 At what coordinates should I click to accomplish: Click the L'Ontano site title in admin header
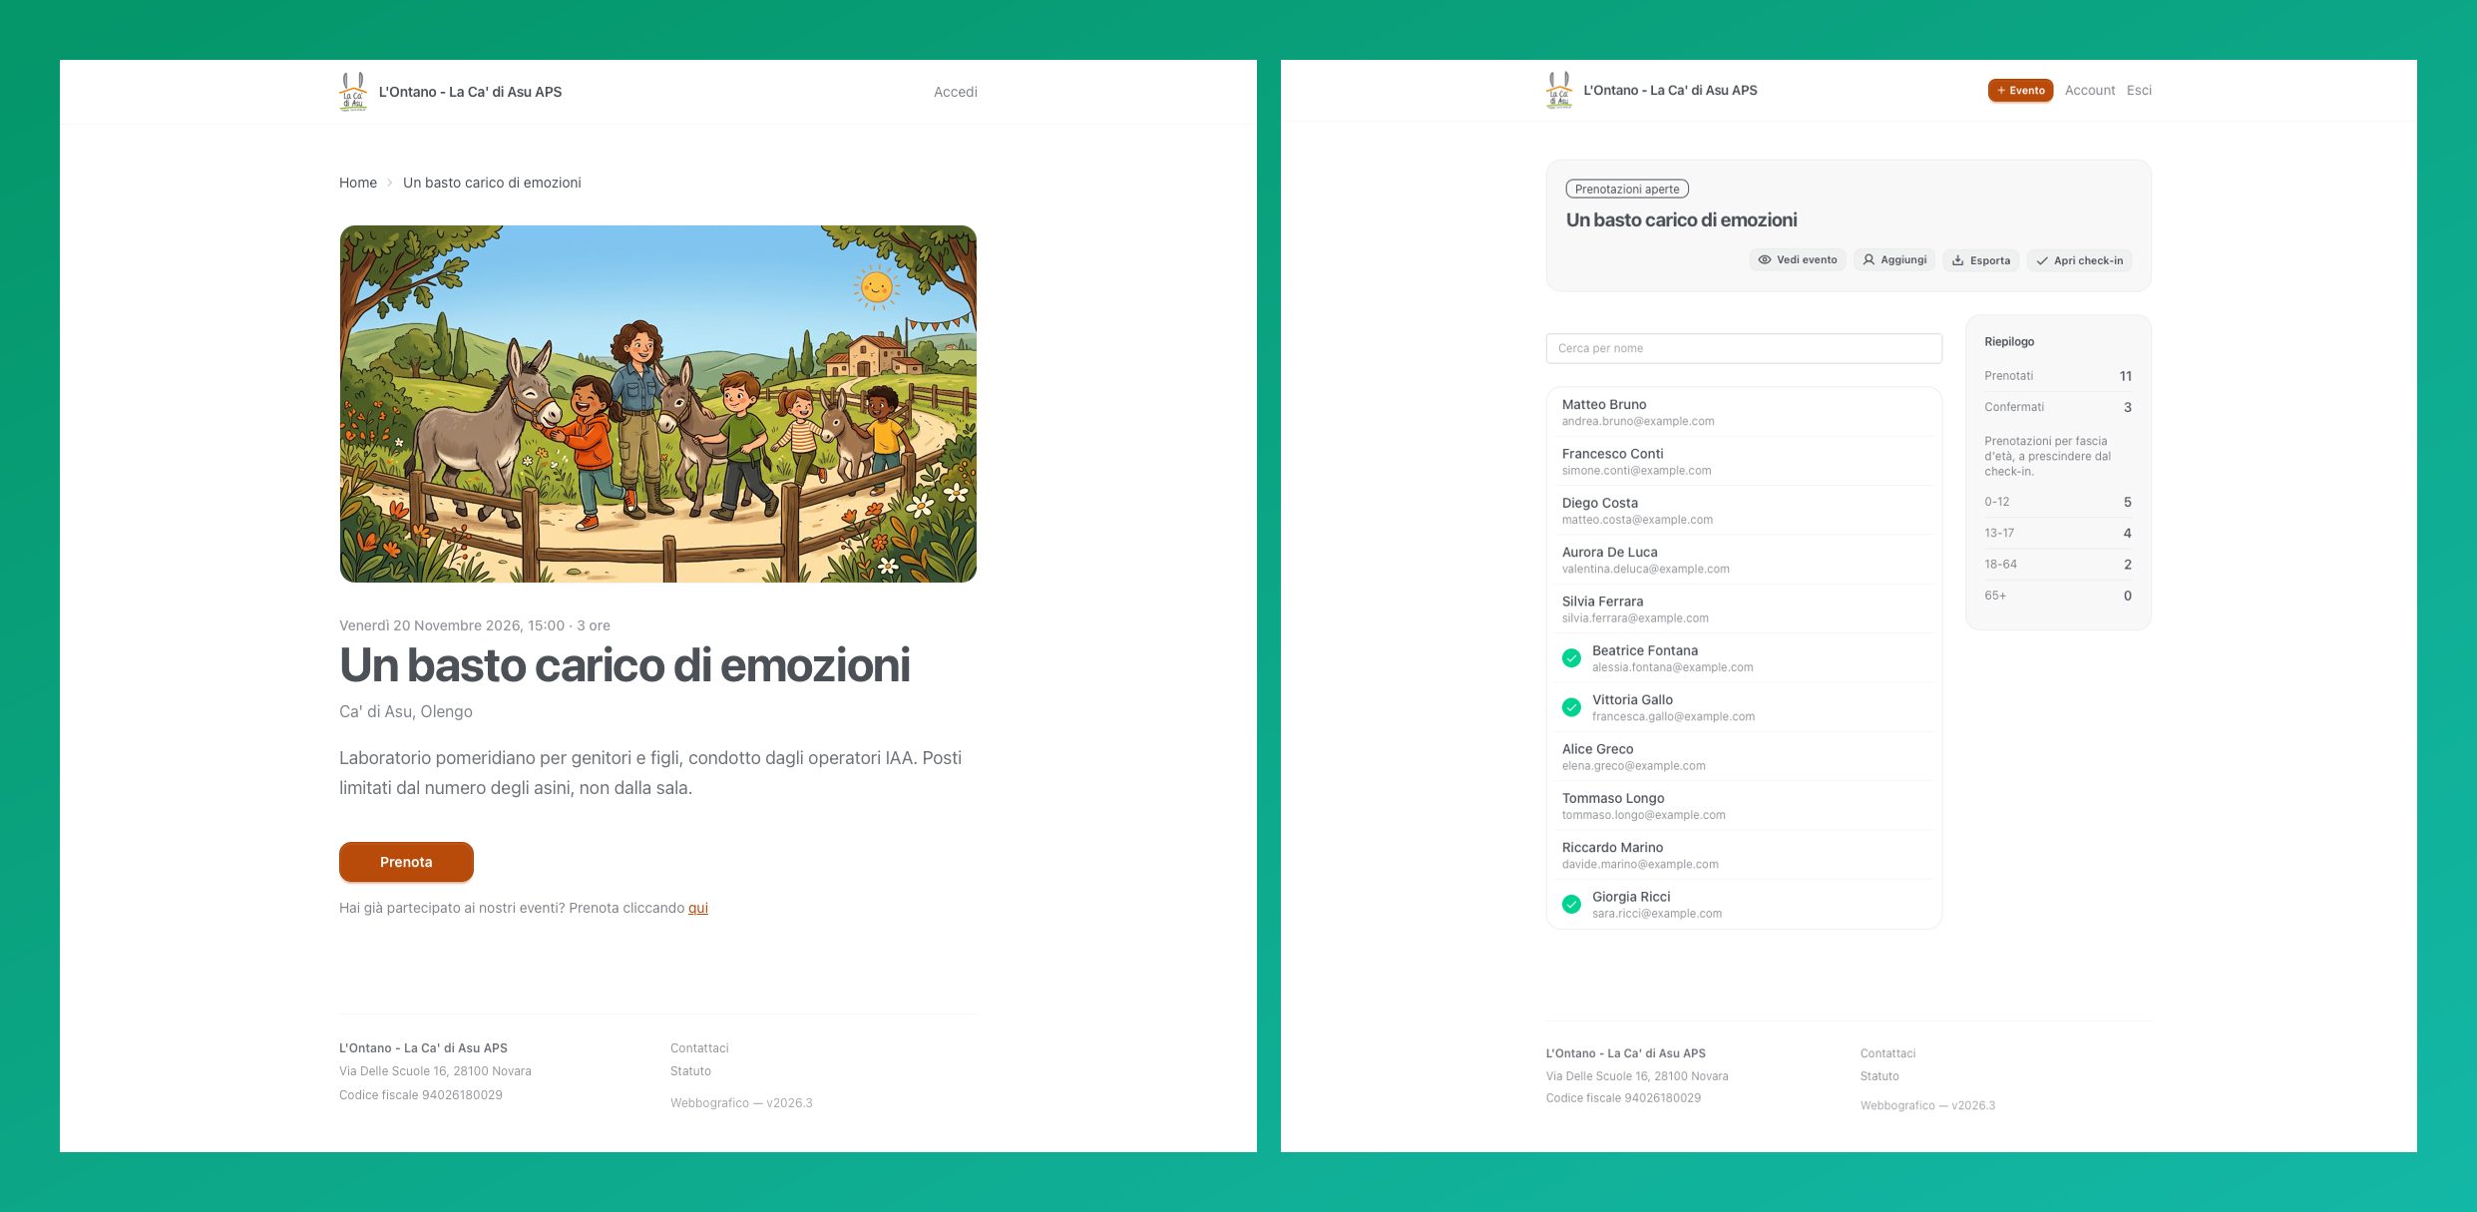click(x=1670, y=91)
